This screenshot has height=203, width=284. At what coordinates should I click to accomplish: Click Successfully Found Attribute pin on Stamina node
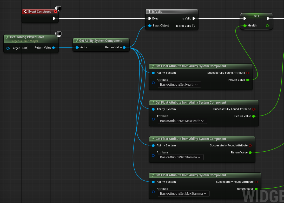pos(250,146)
